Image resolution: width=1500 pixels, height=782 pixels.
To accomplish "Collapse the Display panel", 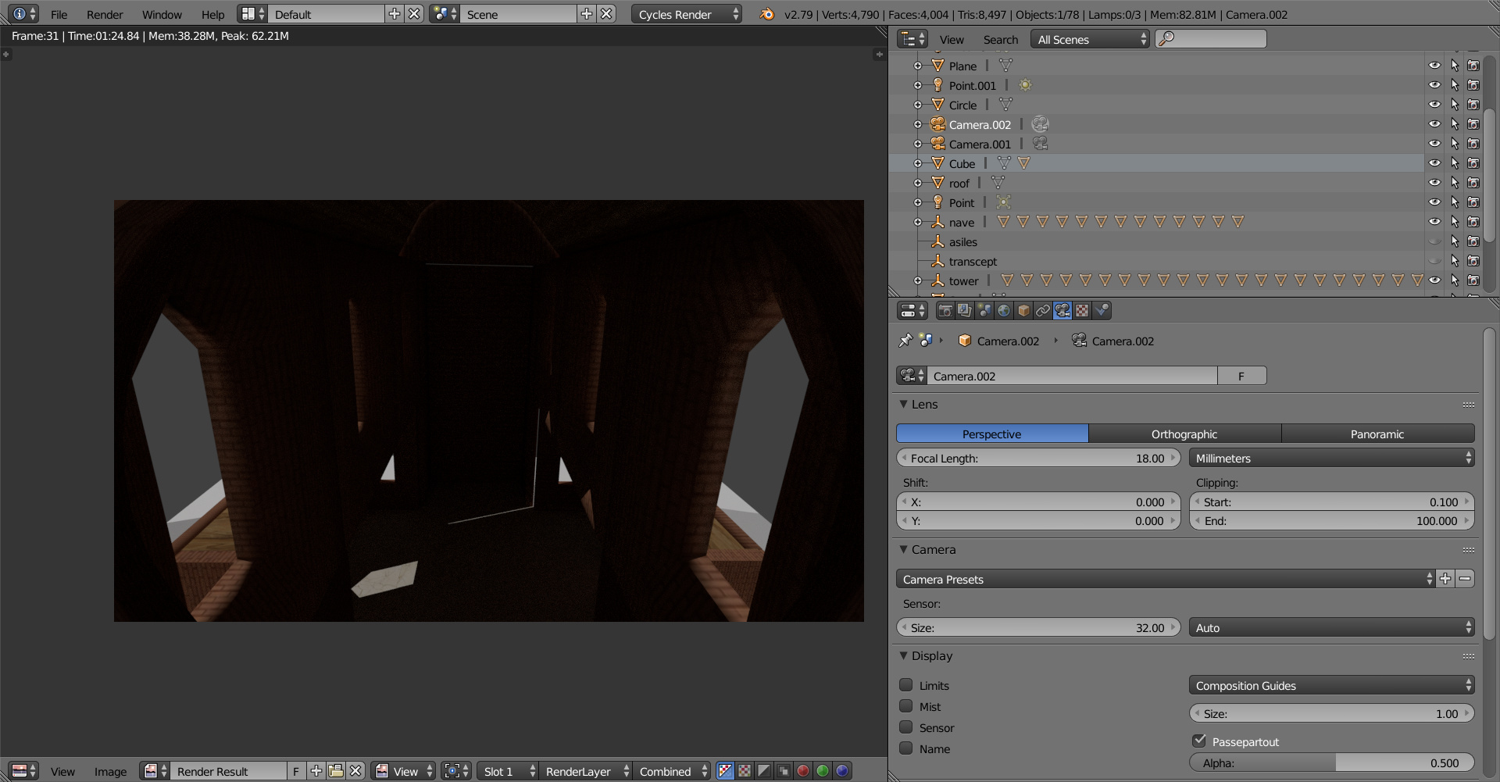I will point(904,655).
